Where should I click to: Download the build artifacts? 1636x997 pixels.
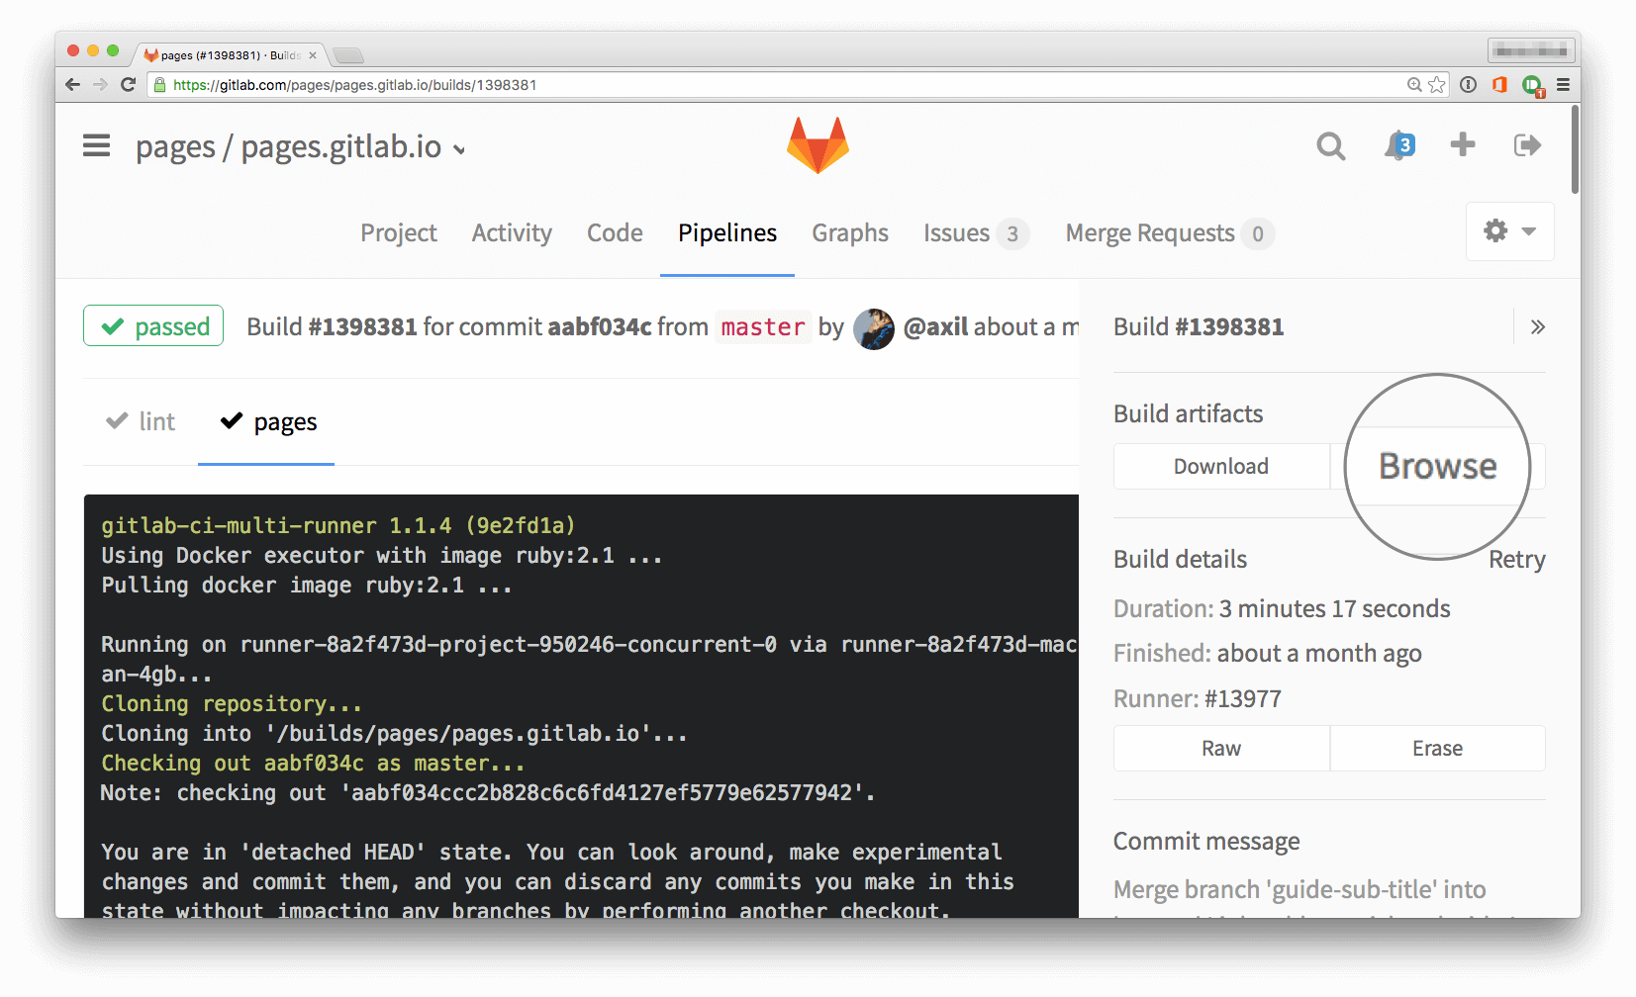coord(1220,466)
